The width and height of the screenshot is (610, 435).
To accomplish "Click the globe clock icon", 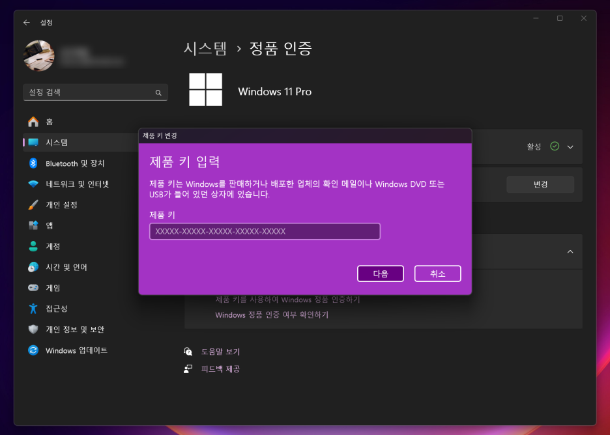I will (x=33, y=267).
